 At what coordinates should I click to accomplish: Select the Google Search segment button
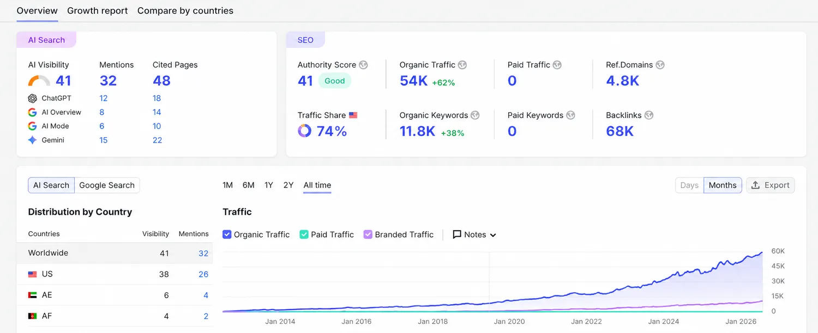point(107,185)
